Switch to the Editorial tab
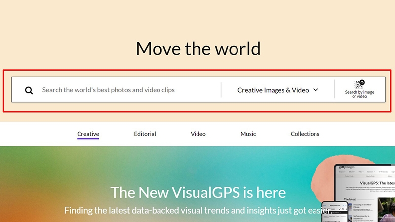The width and height of the screenshot is (395, 222). pyautogui.click(x=145, y=134)
